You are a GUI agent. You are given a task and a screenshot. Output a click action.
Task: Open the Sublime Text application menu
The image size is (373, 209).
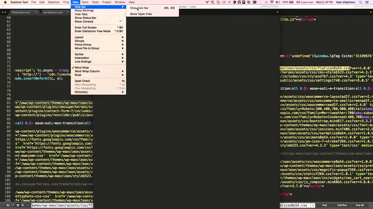[19, 2]
